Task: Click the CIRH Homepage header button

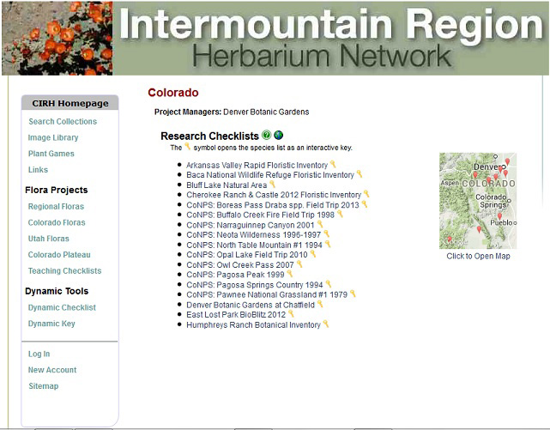Action: click(70, 103)
